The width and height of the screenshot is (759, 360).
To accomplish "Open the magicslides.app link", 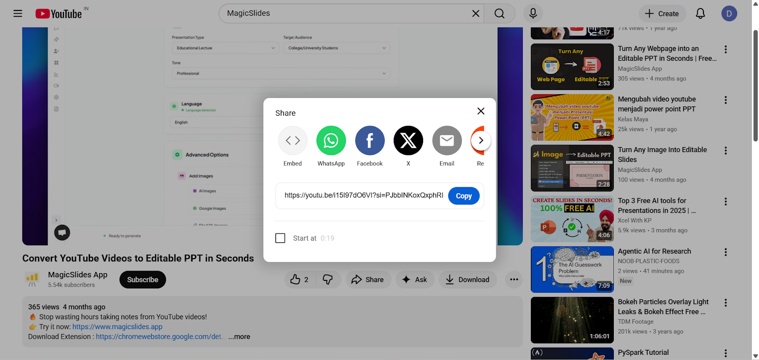I will [x=118, y=327].
